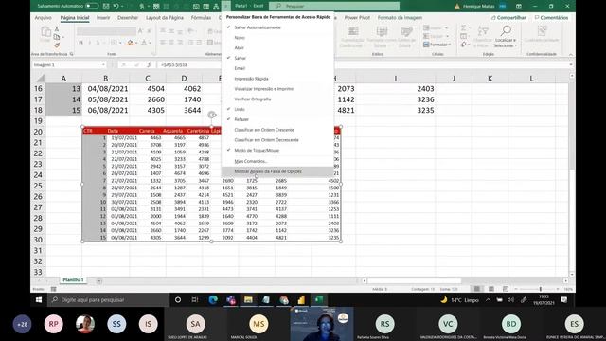
Task: Click the Fill Color bucket icon
Action: (130, 43)
